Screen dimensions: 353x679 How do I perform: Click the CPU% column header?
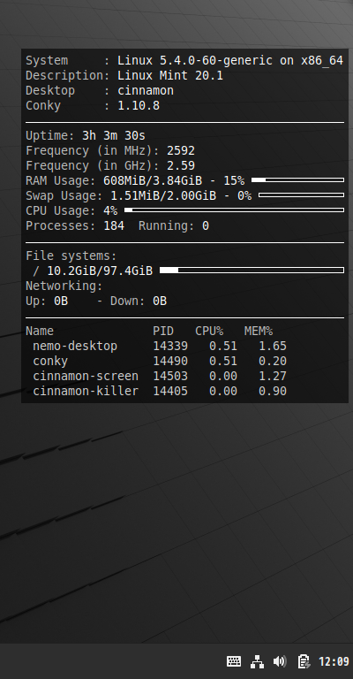(x=209, y=331)
